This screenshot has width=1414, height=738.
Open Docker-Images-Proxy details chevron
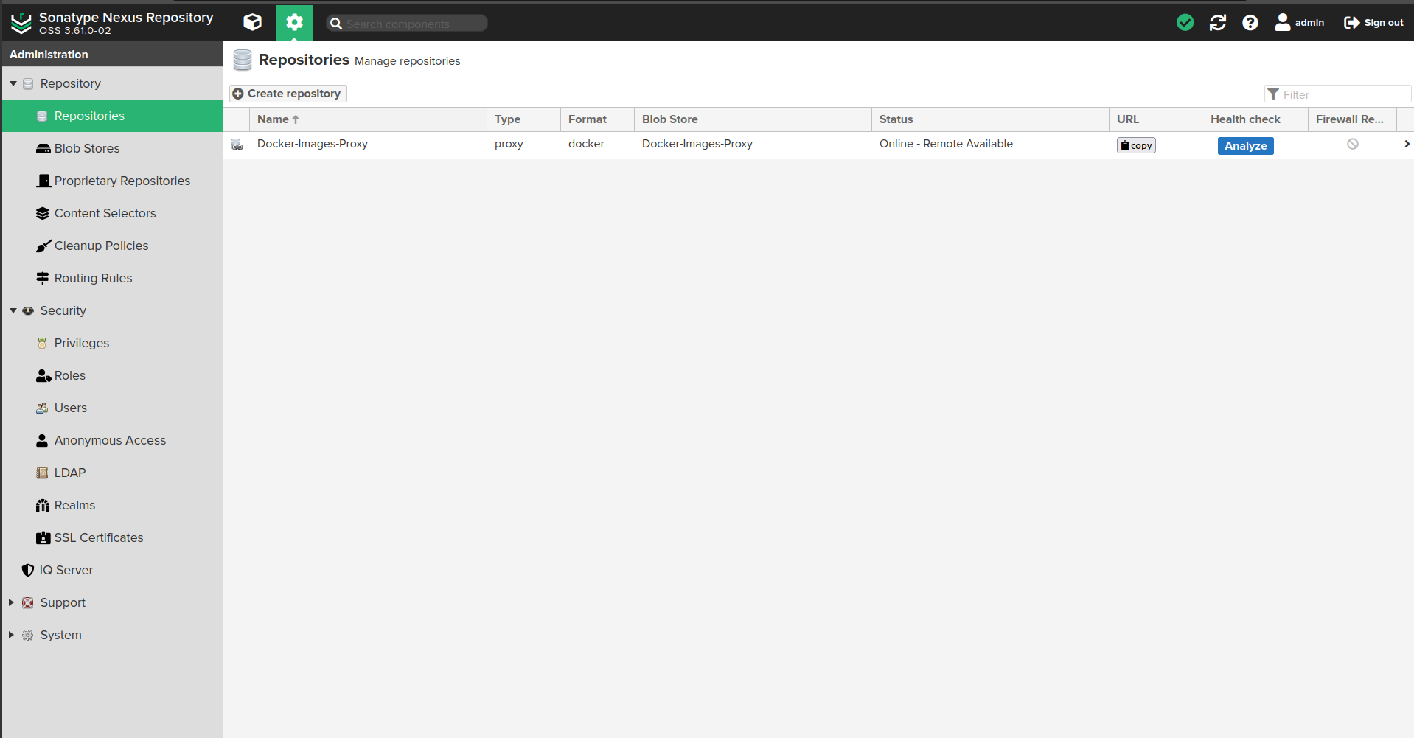[1406, 145]
